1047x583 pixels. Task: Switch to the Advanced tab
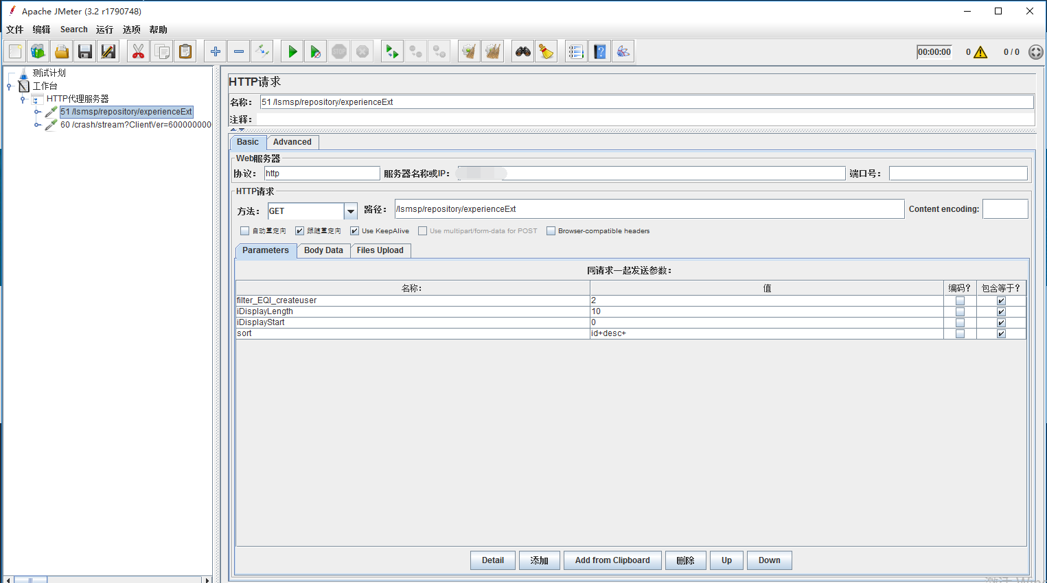(x=292, y=142)
